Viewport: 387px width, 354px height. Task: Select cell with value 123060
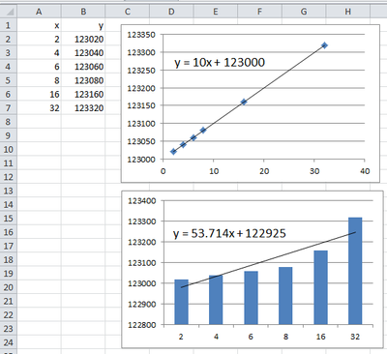83,67
